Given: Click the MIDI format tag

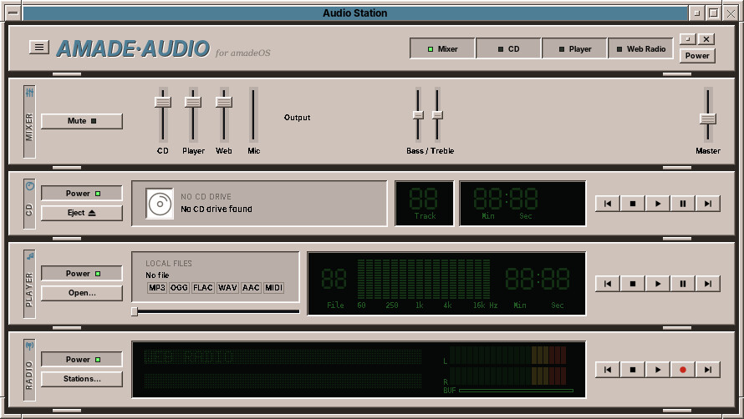Looking at the screenshot, I should click(x=274, y=288).
